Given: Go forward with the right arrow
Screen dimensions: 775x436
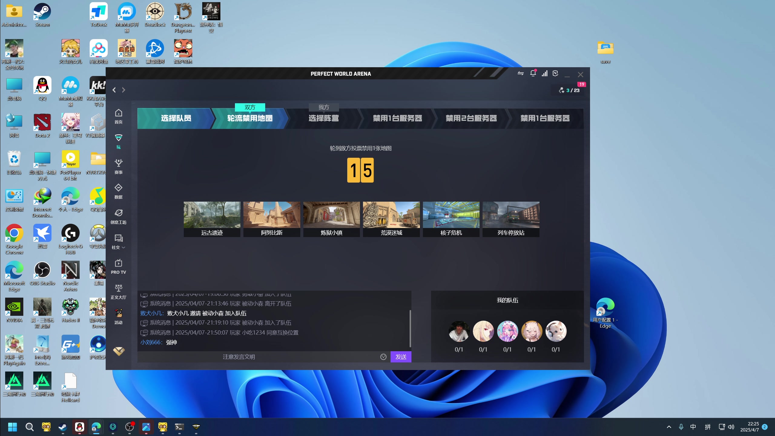Looking at the screenshot, I should click(x=124, y=90).
